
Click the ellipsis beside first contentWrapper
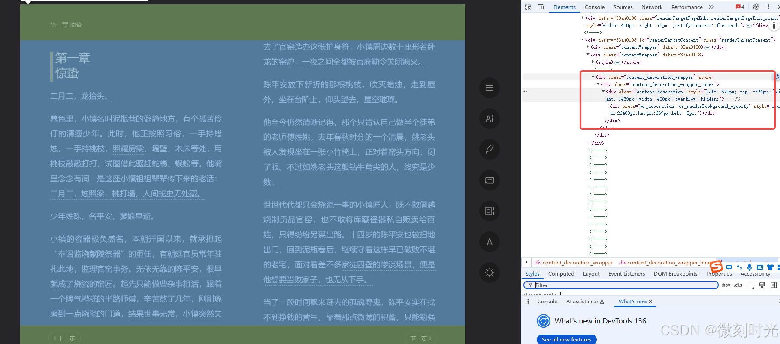(707, 47)
